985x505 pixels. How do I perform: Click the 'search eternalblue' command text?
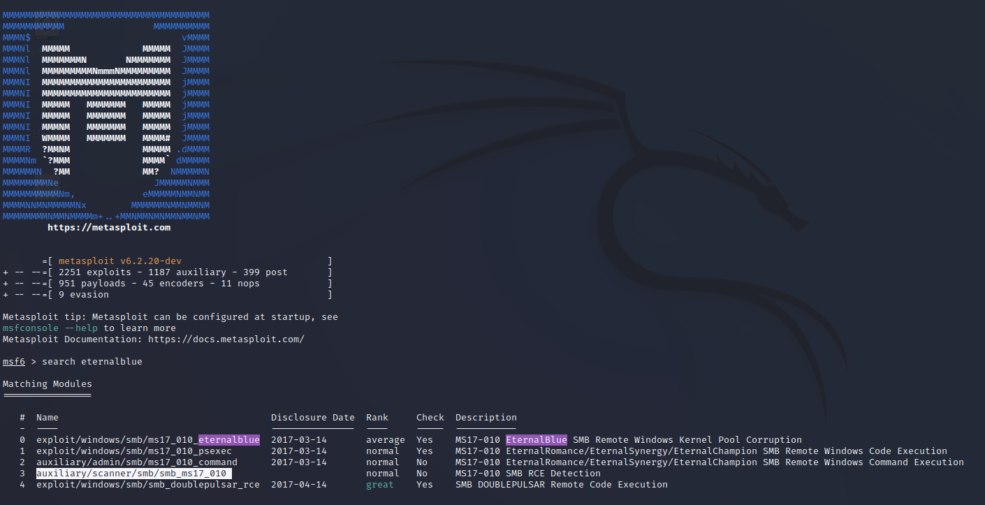[92, 361]
